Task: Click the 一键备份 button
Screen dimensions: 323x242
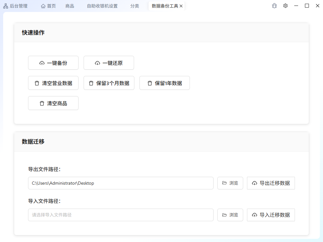Action: coord(53,63)
